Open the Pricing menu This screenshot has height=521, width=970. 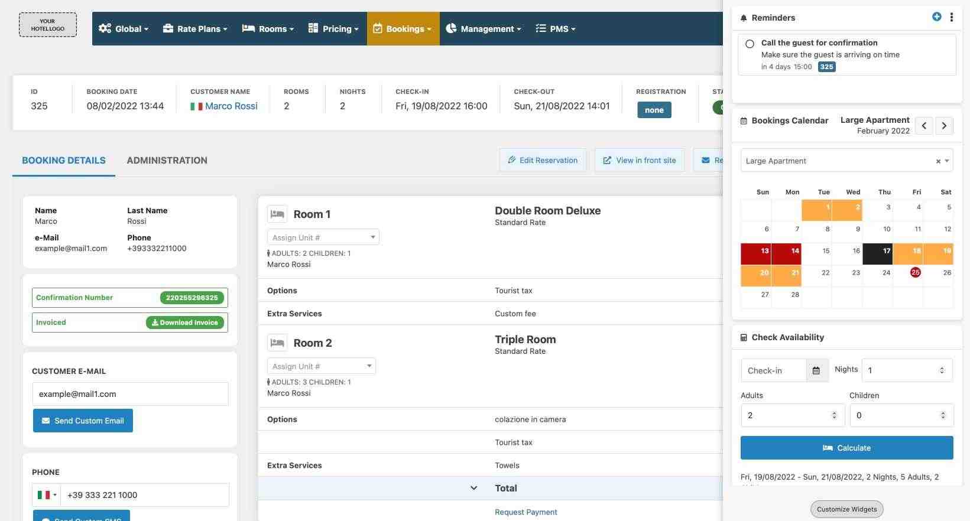pyautogui.click(x=333, y=28)
